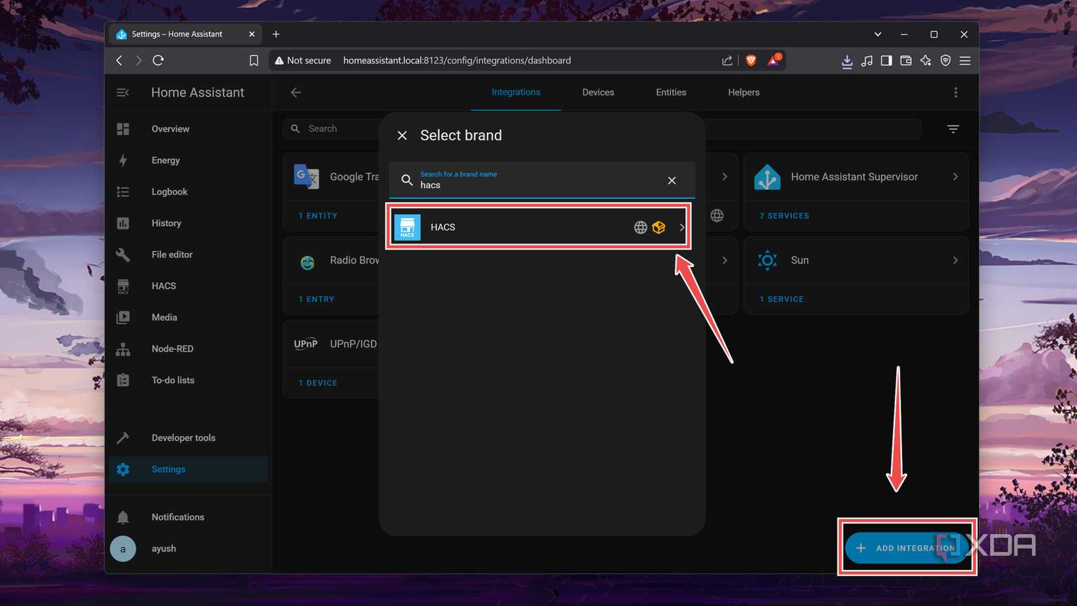
Task: Click the Overview grid icon
Action: click(123, 129)
